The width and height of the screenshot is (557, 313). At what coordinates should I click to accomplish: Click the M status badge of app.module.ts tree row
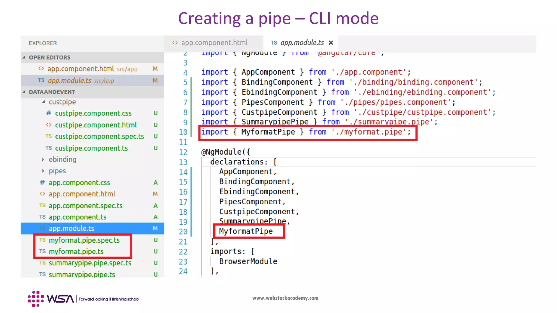tap(155, 228)
